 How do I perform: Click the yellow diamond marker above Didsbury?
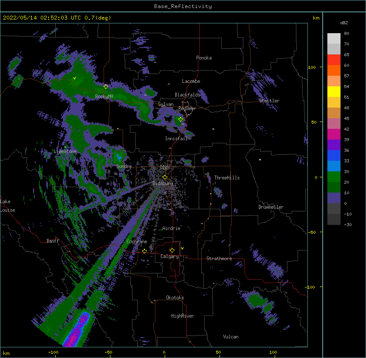(x=165, y=177)
